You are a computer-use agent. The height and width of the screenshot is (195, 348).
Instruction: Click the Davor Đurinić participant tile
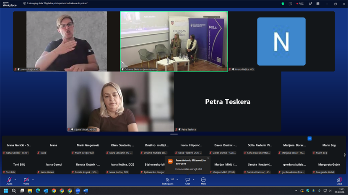pos(226,146)
